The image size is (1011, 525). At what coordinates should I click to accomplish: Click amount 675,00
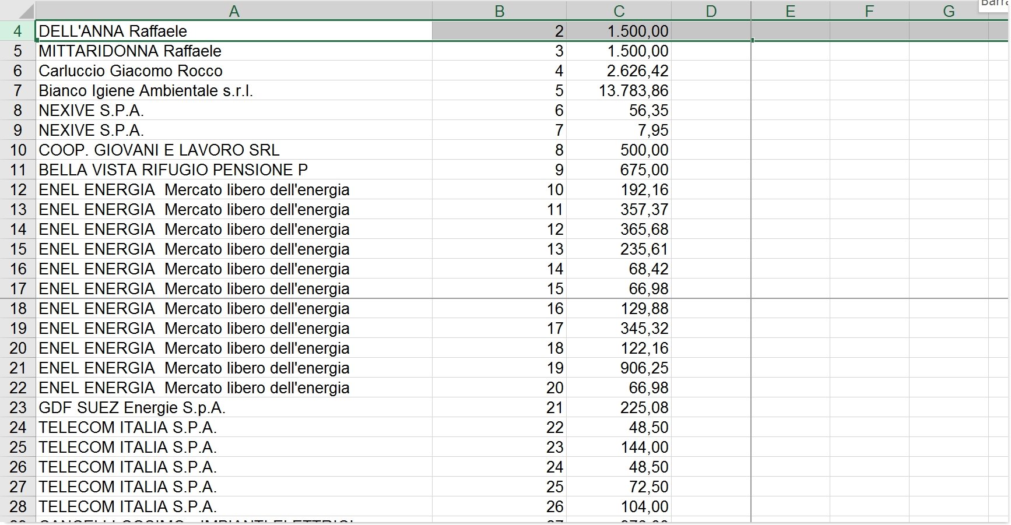[x=619, y=170]
